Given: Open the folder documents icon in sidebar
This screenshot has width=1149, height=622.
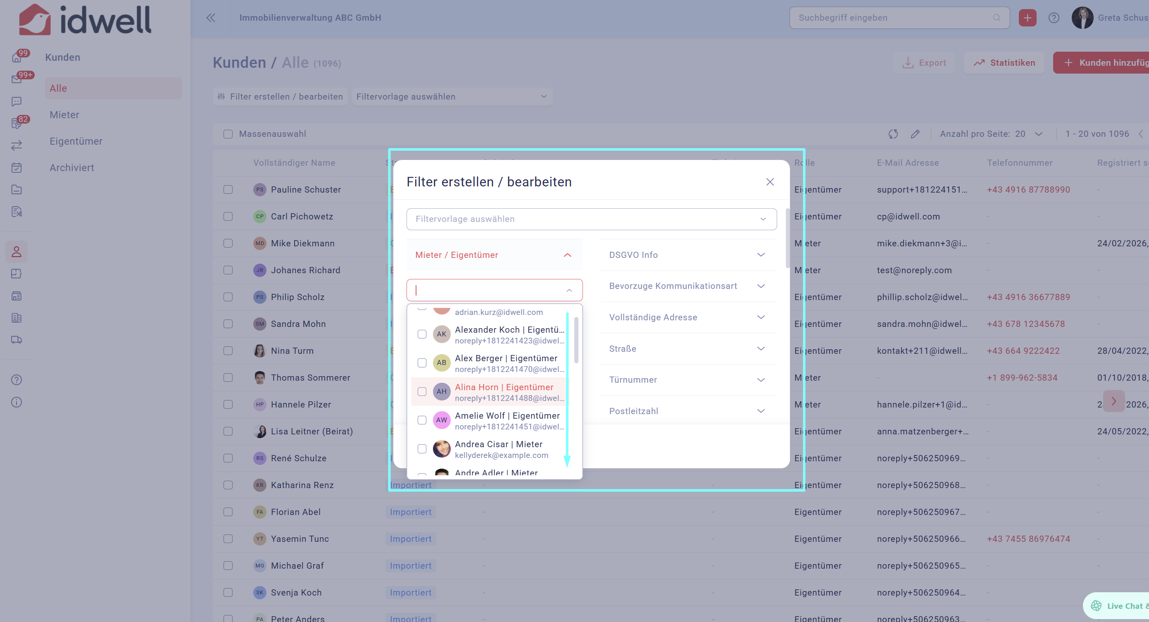Looking at the screenshot, I should point(17,190).
